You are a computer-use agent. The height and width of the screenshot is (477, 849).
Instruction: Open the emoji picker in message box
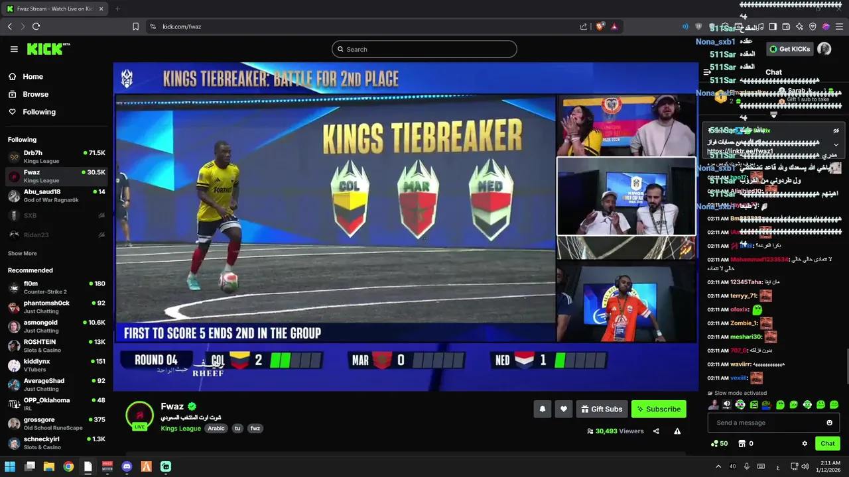pos(829,423)
